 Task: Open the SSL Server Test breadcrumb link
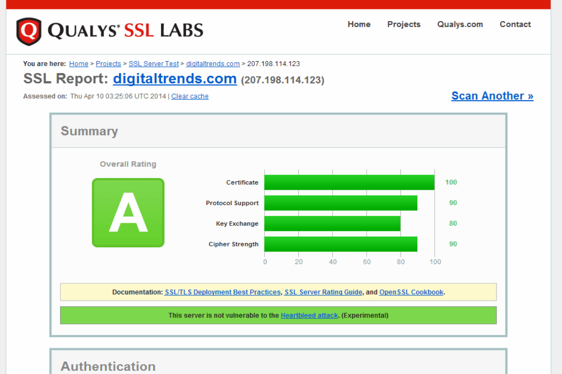pos(154,64)
